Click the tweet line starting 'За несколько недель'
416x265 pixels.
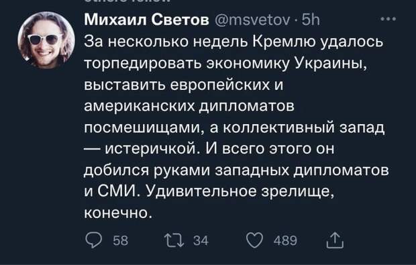click(233, 42)
